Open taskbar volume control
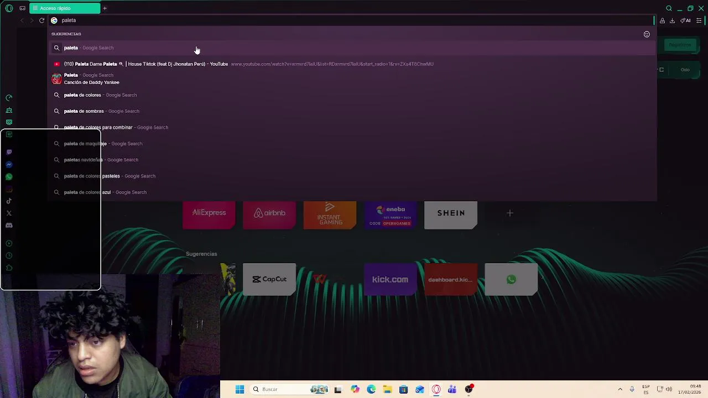 [669, 389]
